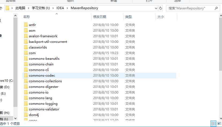This screenshot has width=222, height=127.
Task: Click the backport-util-concurrent folder icon
Action: click(x=26, y=42)
